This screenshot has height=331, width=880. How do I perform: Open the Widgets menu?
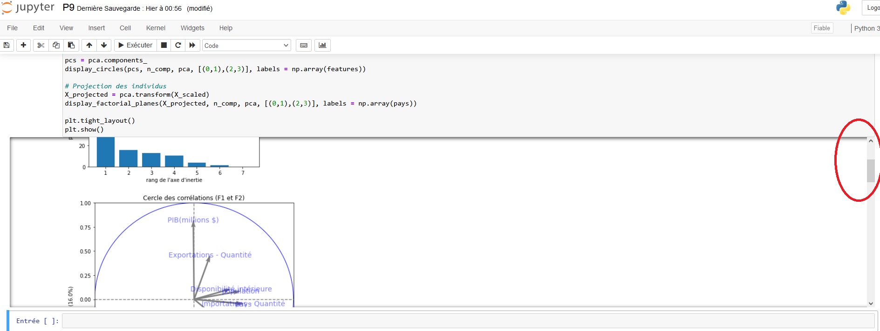[x=192, y=28]
